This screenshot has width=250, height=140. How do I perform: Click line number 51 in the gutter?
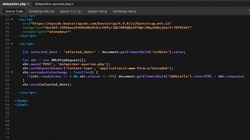pyautogui.click(x=7, y=52)
